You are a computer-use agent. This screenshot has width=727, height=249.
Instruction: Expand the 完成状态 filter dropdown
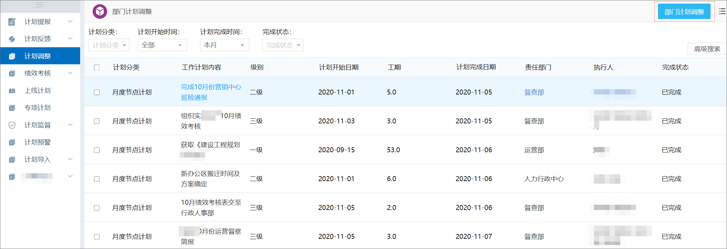[x=283, y=45]
